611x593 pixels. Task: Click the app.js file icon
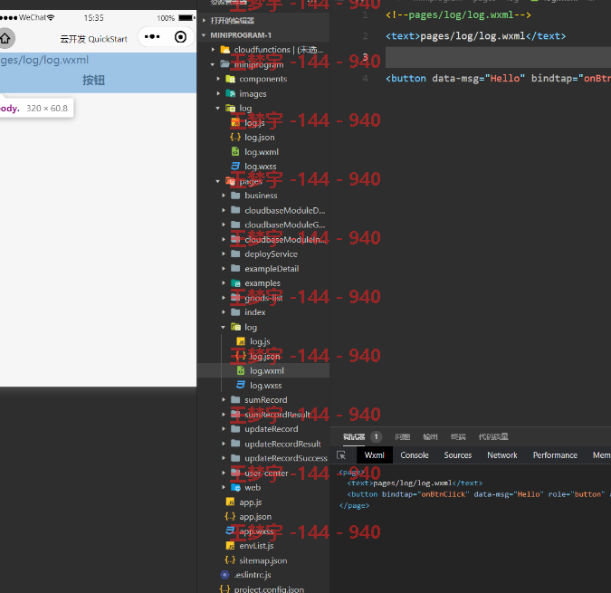click(230, 502)
